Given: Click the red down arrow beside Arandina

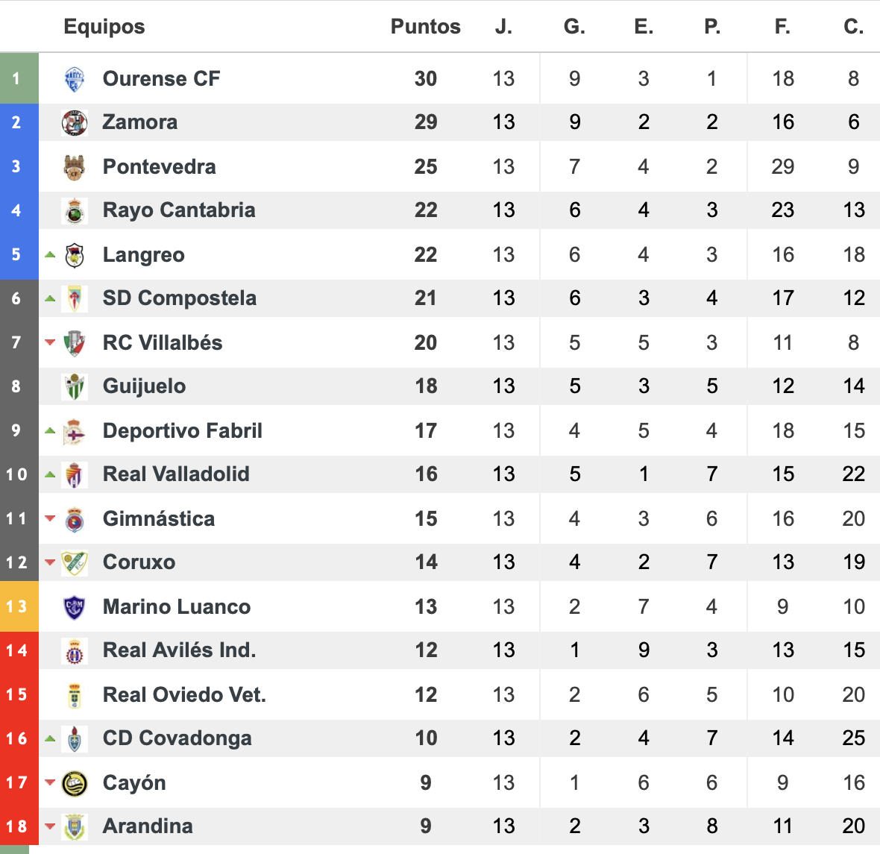Looking at the screenshot, I should pyautogui.click(x=50, y=826).
